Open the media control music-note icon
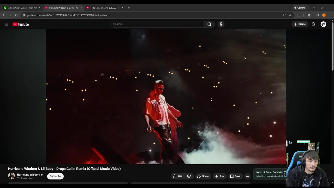 pos(318,15)
